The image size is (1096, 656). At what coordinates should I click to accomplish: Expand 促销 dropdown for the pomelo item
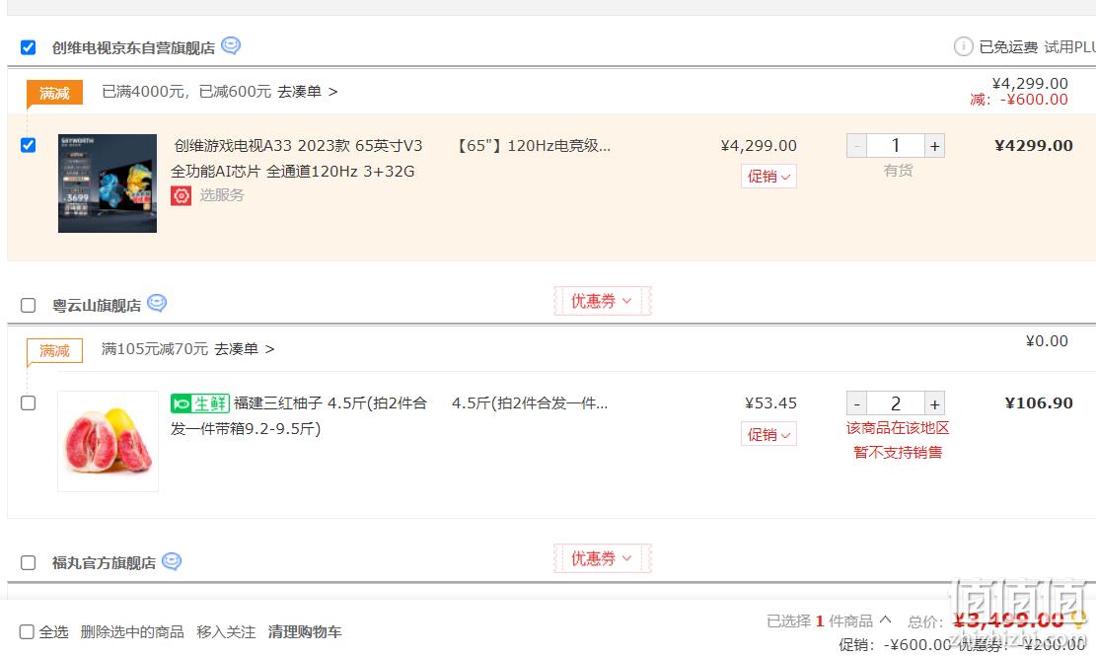pos(768,435)
